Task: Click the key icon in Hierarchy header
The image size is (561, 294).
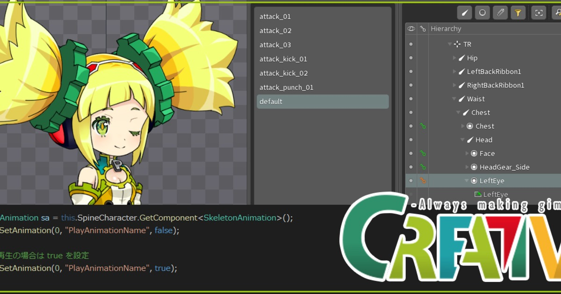Action: (x=423, y=28)
